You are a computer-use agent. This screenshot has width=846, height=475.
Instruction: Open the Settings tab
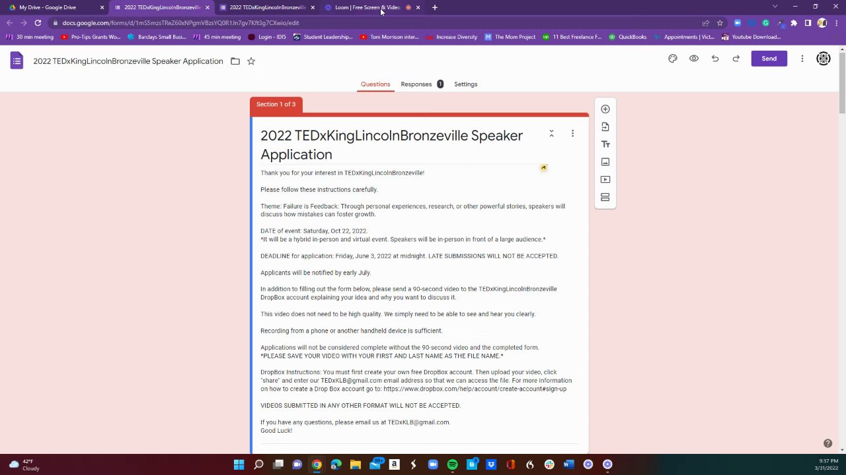point(466,84)
